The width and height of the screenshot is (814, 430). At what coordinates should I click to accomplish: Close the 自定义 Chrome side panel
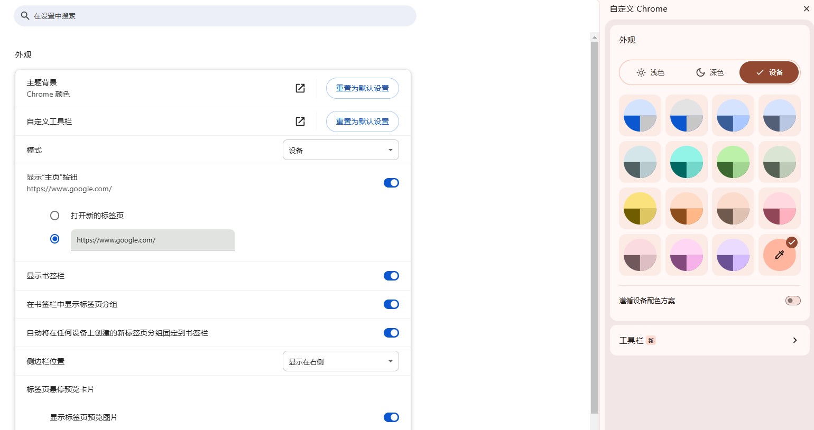point(806,8)
